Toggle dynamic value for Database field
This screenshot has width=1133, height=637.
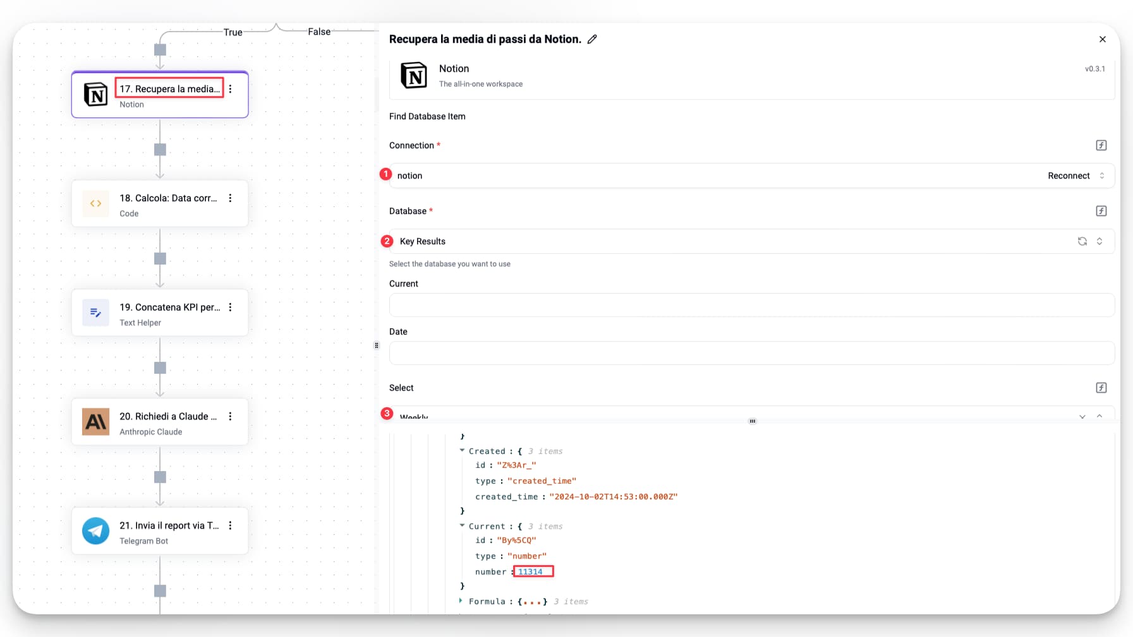pyautogui.click(x=1101, y=211)
